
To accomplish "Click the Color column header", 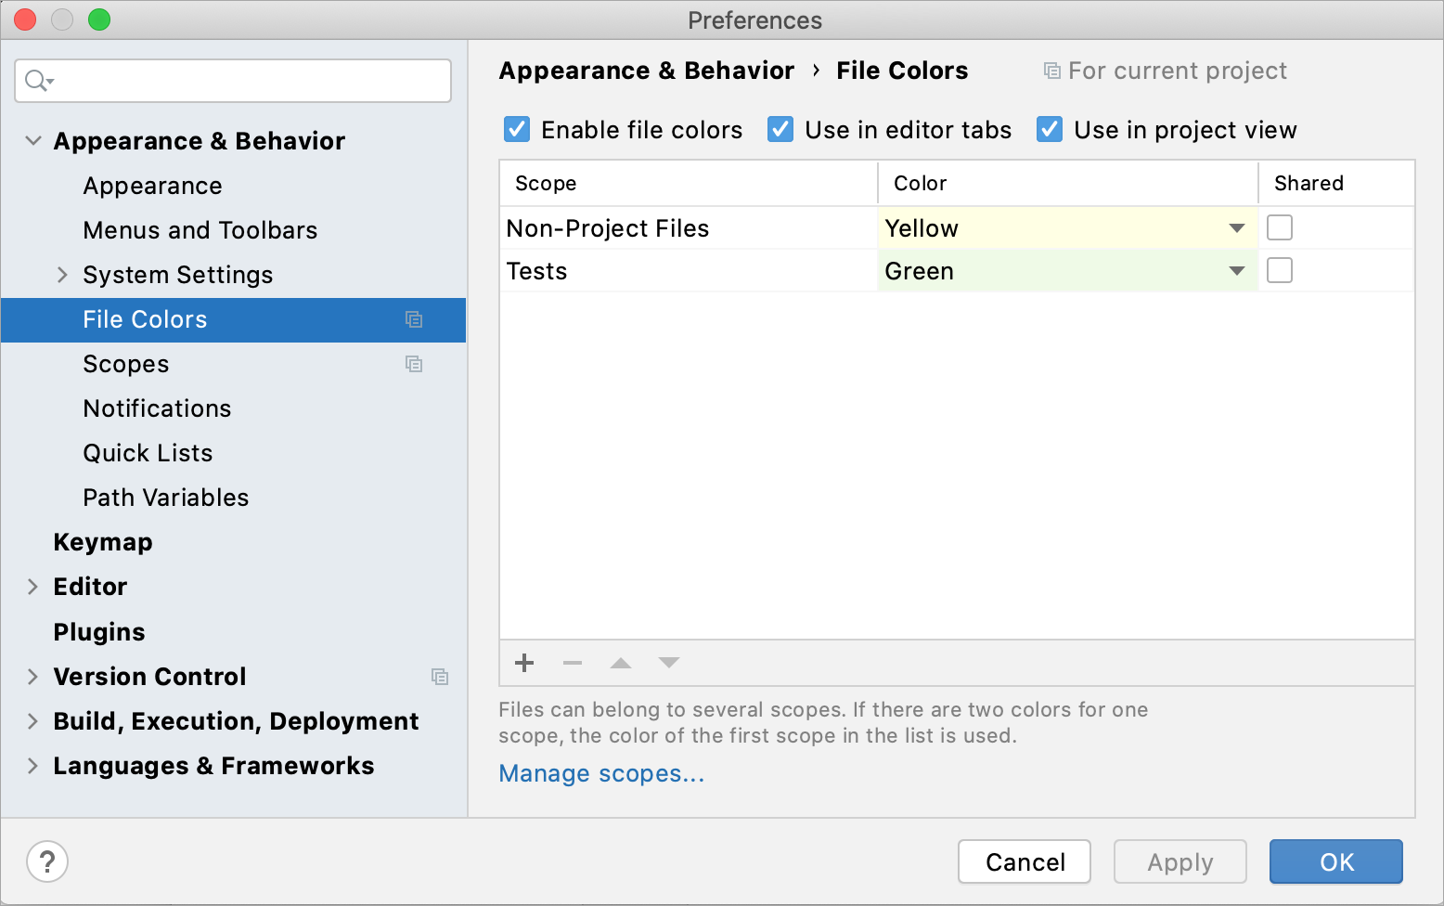I will pos(1067,183).
